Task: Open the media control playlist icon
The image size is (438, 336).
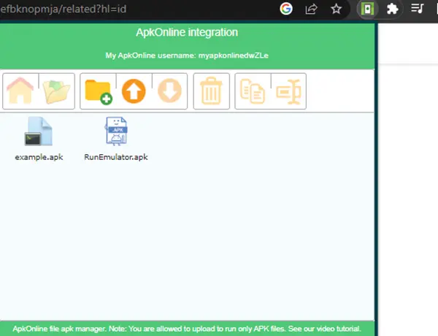Action: pos(418,8)
